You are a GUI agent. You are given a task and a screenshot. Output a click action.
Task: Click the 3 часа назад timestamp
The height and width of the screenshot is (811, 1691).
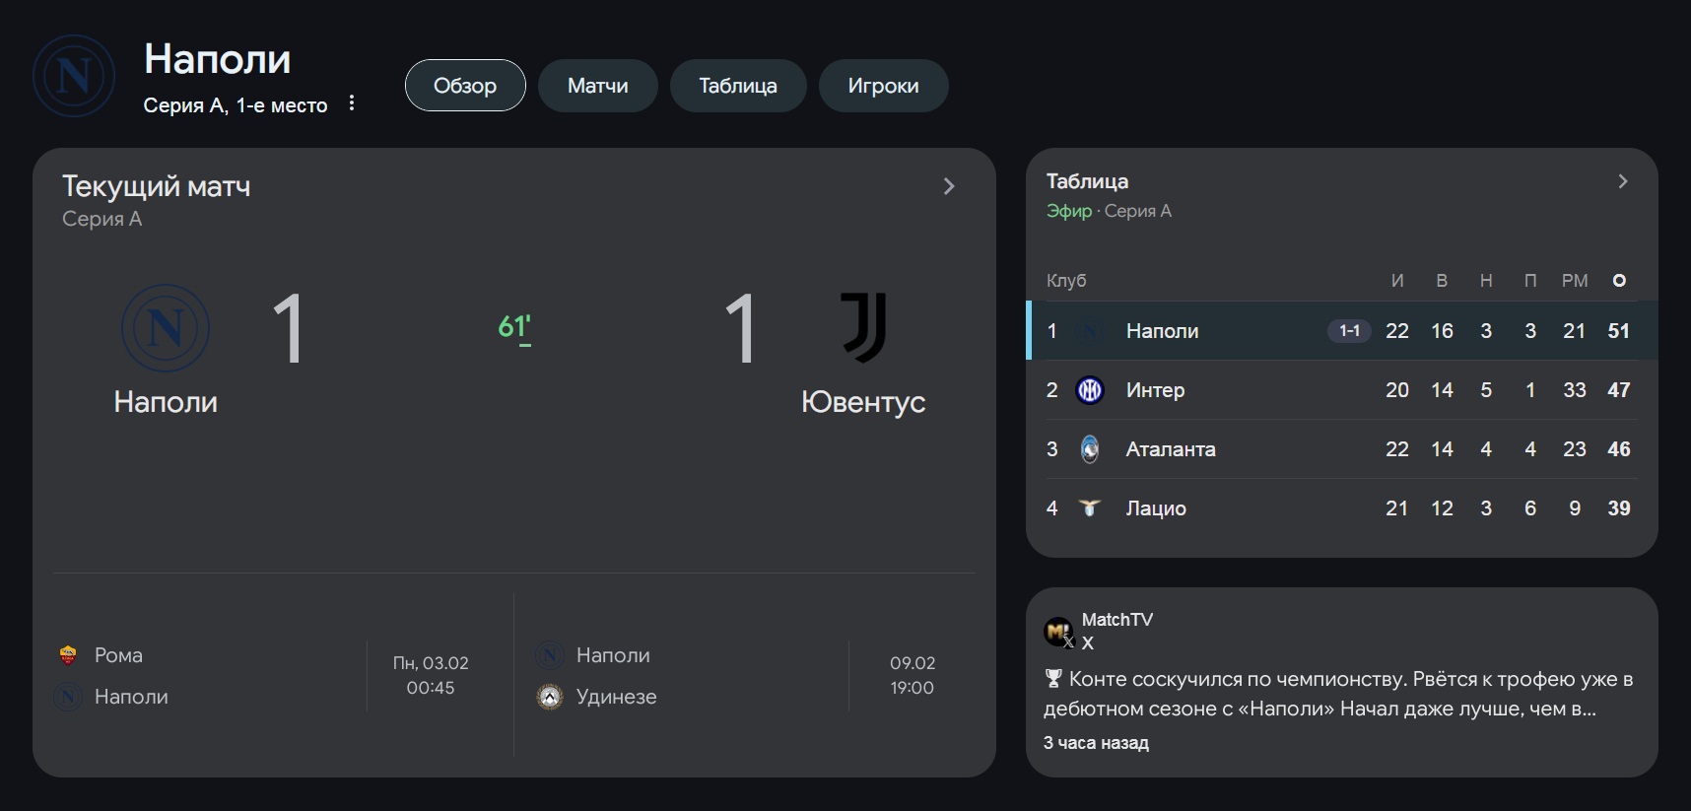1096,743
